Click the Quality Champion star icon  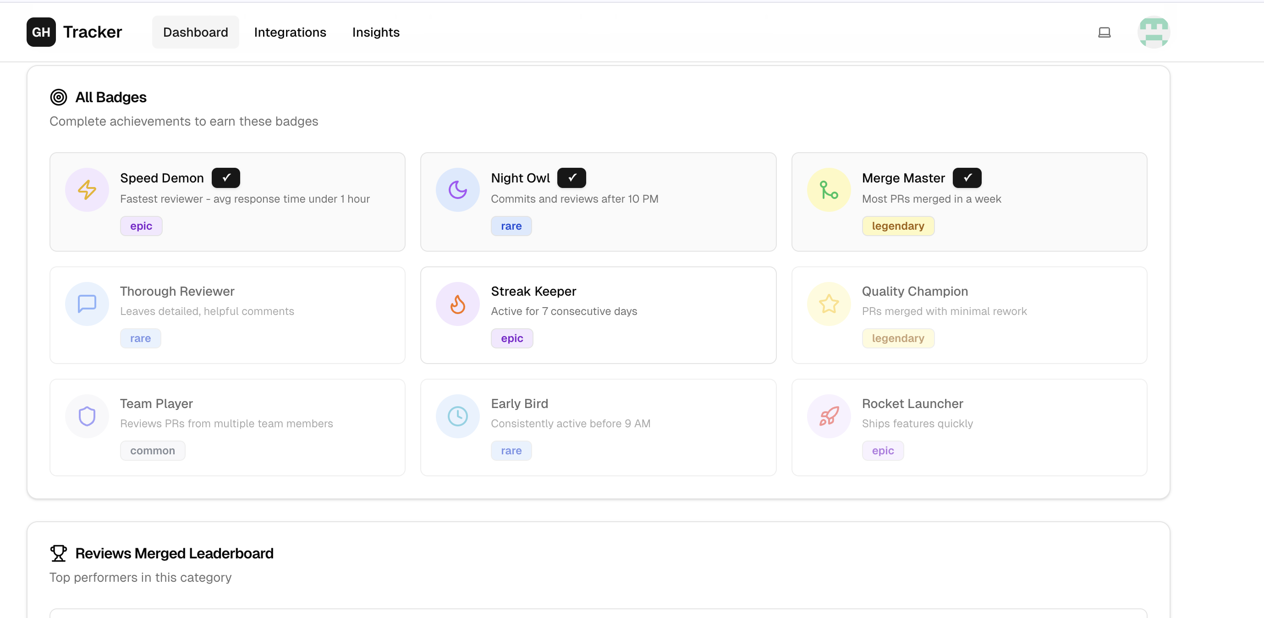(828, 303)
